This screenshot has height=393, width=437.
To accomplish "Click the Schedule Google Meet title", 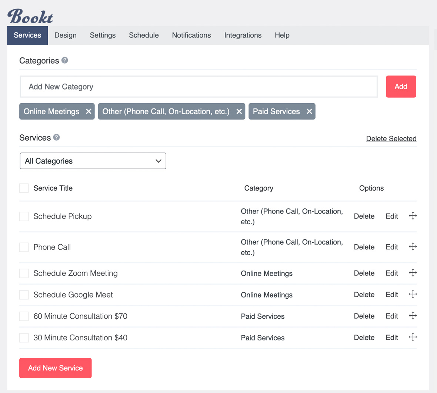I will click(73, 295).
